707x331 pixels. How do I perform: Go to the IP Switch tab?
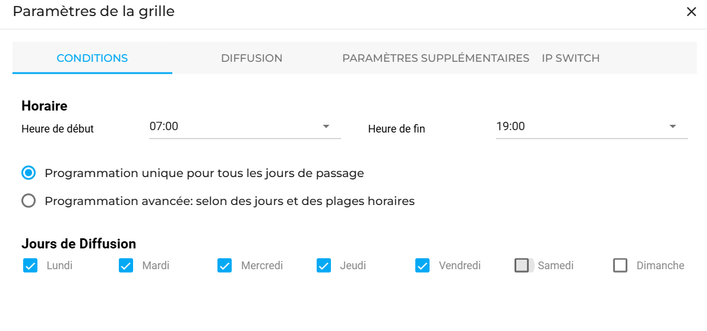(570, 58)
